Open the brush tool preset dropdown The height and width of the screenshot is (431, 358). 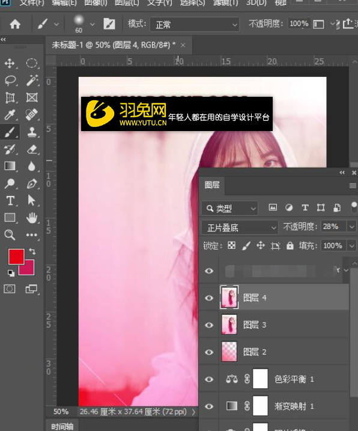pos(56,24)
